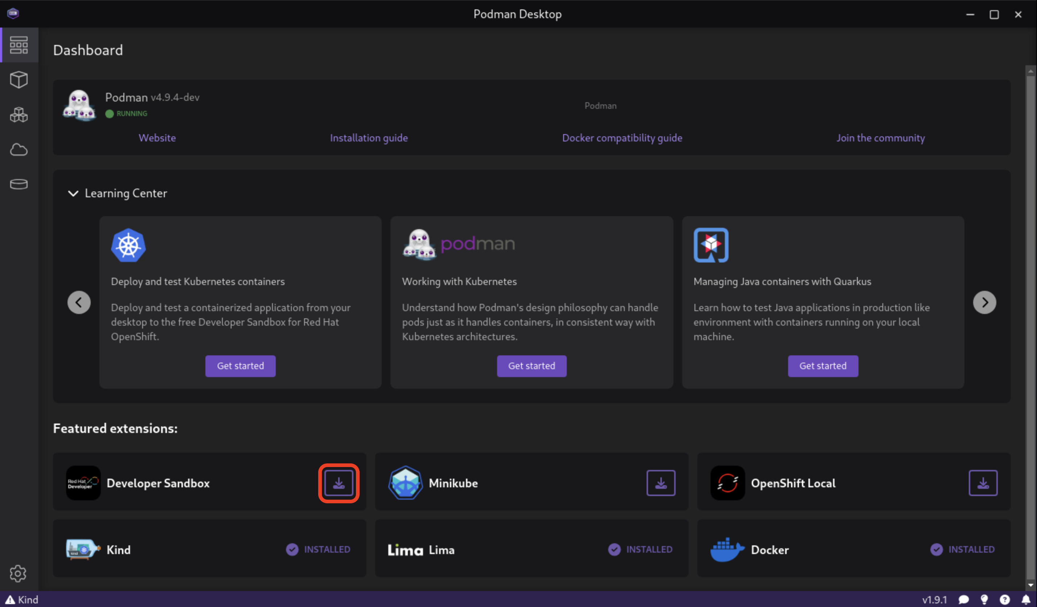Open the Settings gear icon
1037x607 pixels.
[x=18, y=573]
